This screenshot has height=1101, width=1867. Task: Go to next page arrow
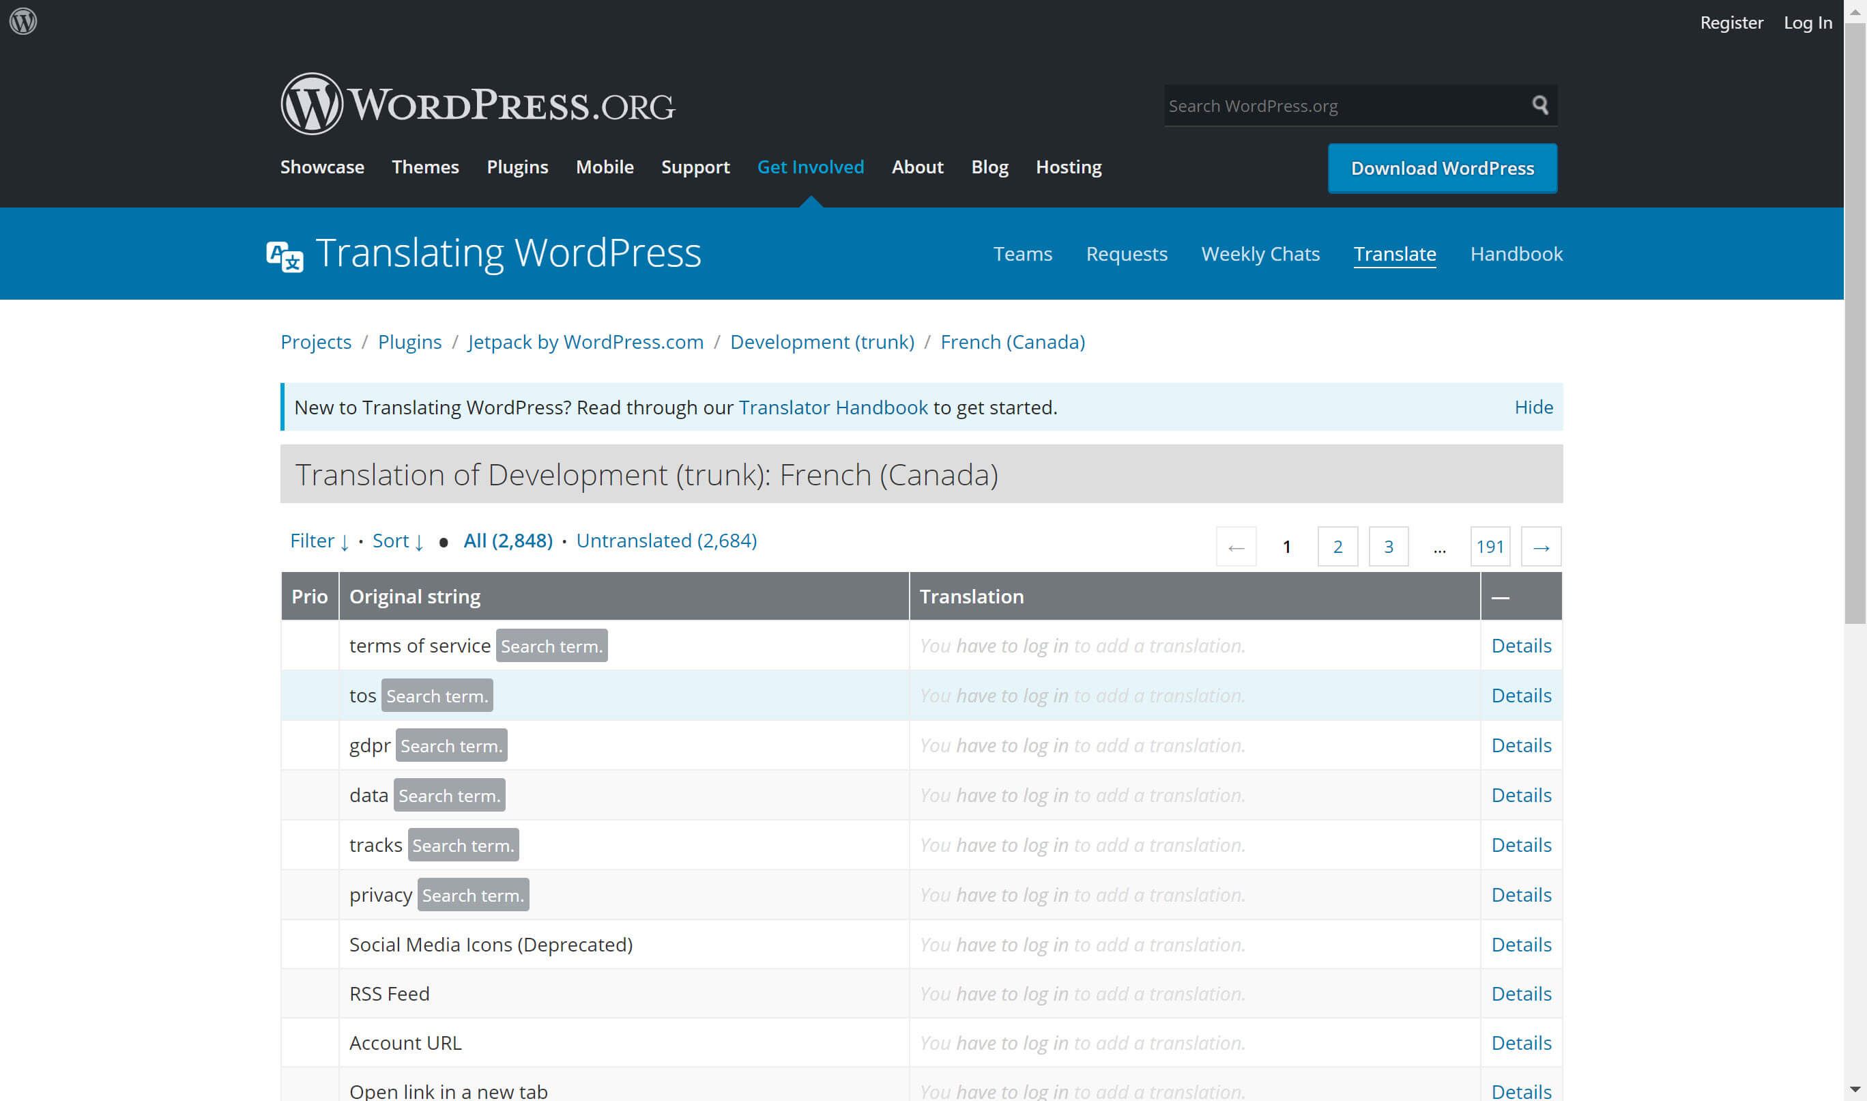(1541, 547)
